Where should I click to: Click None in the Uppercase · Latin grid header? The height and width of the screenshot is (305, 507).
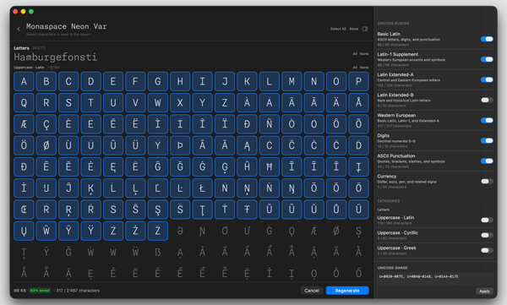pyautogui.click(x=364, y=68)
